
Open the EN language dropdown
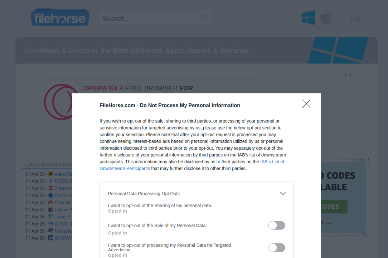359,19
